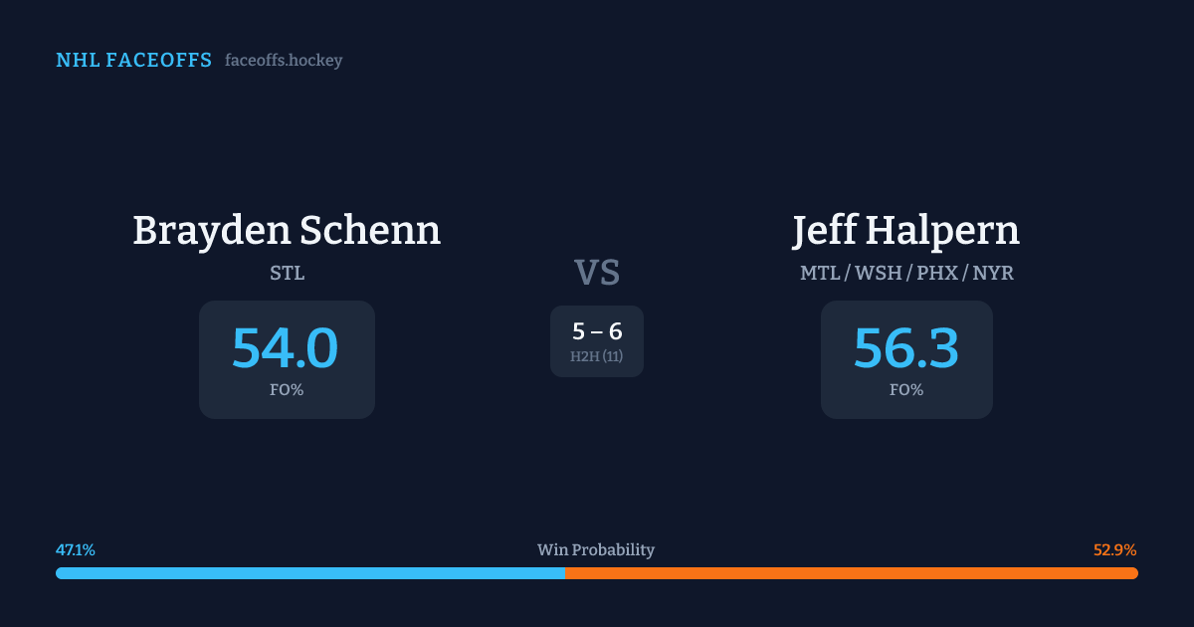Click the STL team label
Screen dimensions: 1194x627
coord(287,273)
